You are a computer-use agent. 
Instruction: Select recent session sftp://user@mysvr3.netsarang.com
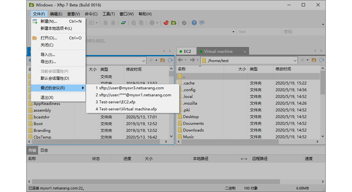[x=132, y=88]
